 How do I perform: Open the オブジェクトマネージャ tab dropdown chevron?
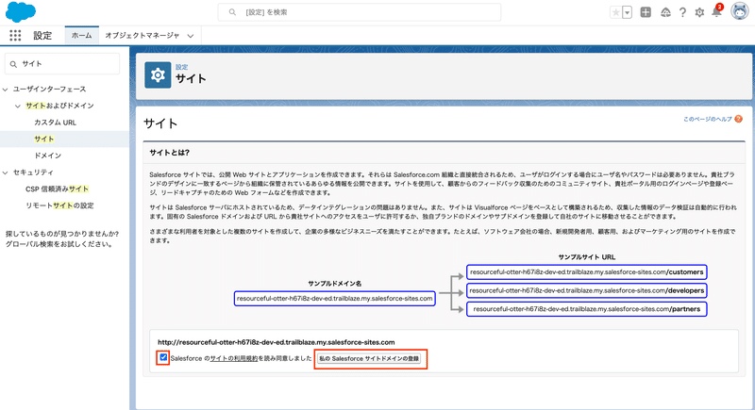(191, 36)
